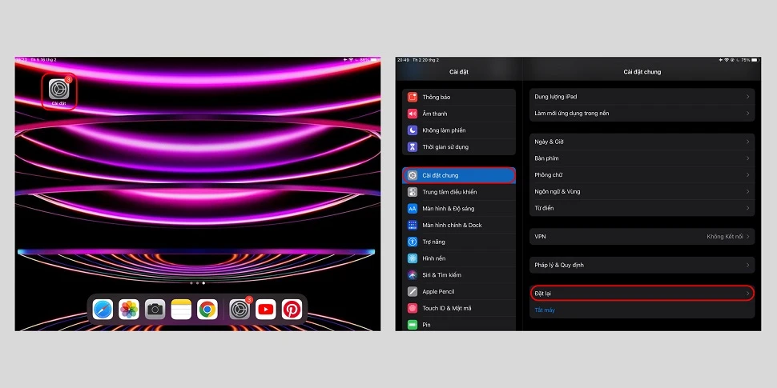The width and height of the screenshot is (777, 388).
Task: Tap Bàn phím keyboard row
Action: [642, 158]
